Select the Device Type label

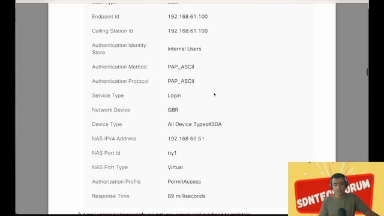pos(107,124)
